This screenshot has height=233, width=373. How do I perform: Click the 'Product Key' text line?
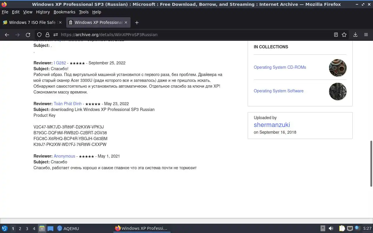click(x=44, y=115)
